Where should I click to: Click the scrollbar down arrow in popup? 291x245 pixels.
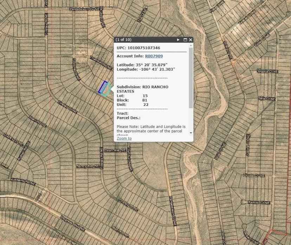(x=190, y=132)
